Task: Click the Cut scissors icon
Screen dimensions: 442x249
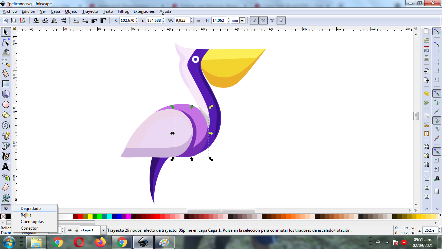Action: click(x=426, y=124)
